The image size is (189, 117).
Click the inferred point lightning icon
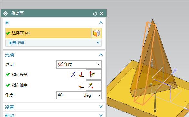91,85
